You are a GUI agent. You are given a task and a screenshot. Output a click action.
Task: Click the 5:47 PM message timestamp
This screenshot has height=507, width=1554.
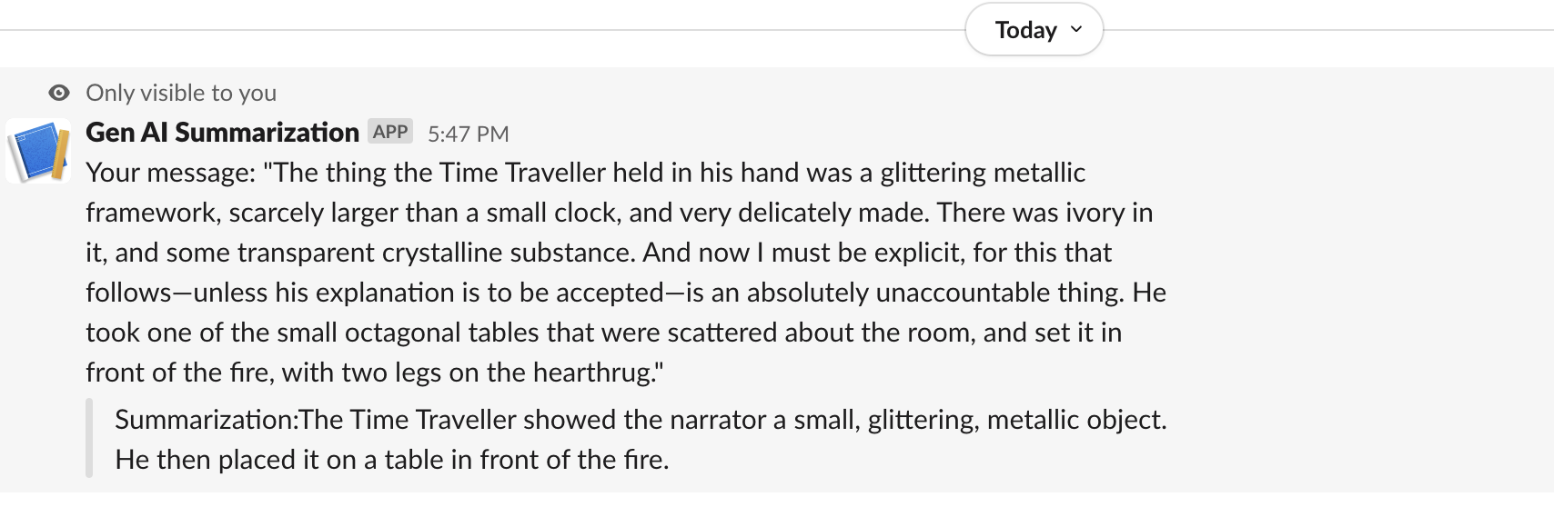(468, 134)
